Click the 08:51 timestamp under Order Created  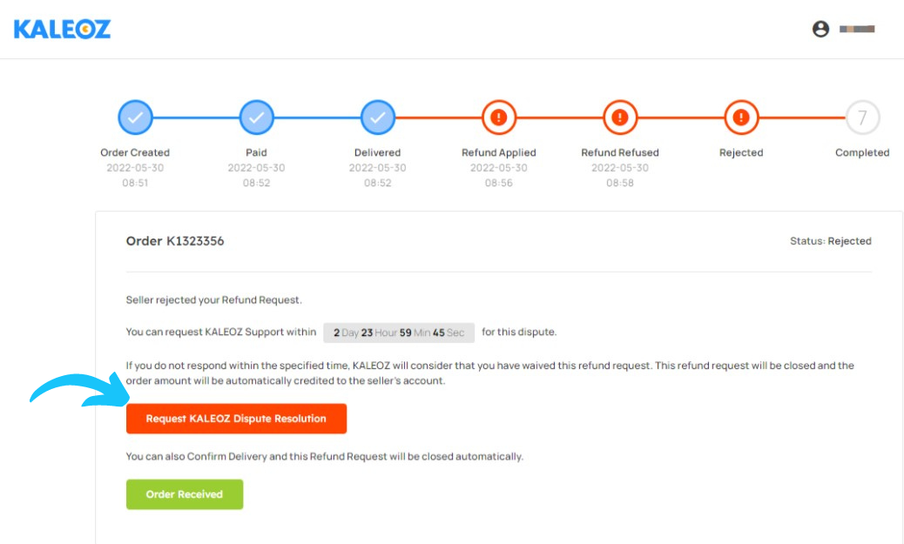click(x=135, y=183)
